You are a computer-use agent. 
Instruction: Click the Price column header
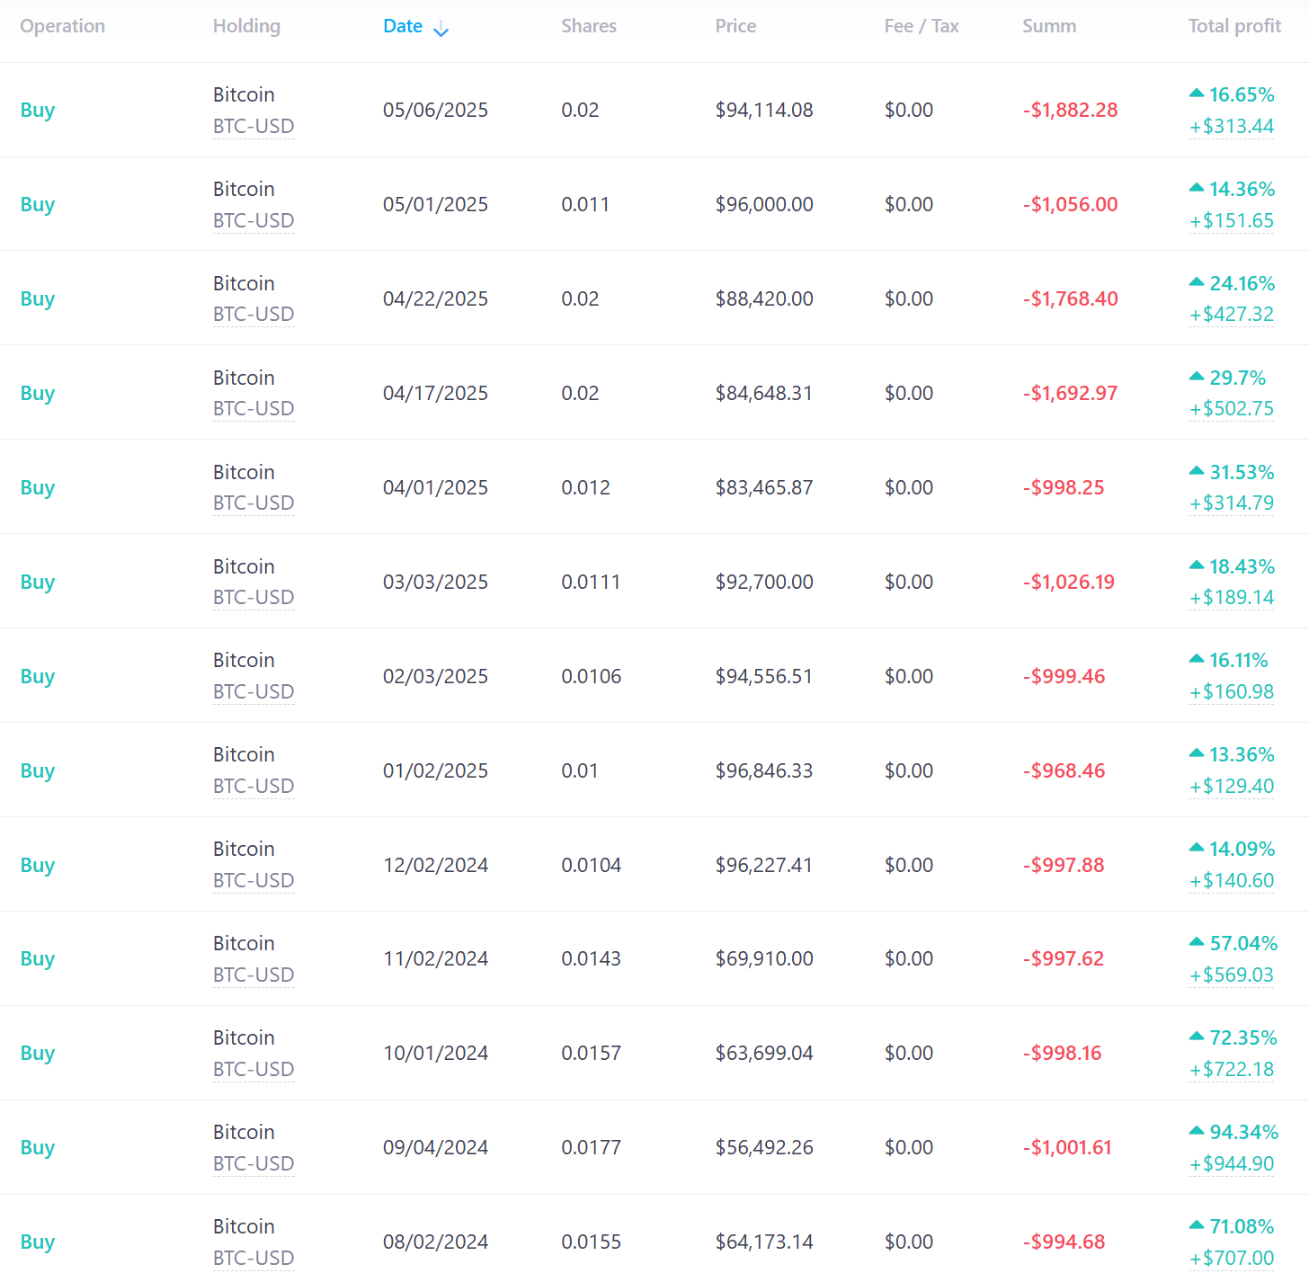tap(735, 26)
